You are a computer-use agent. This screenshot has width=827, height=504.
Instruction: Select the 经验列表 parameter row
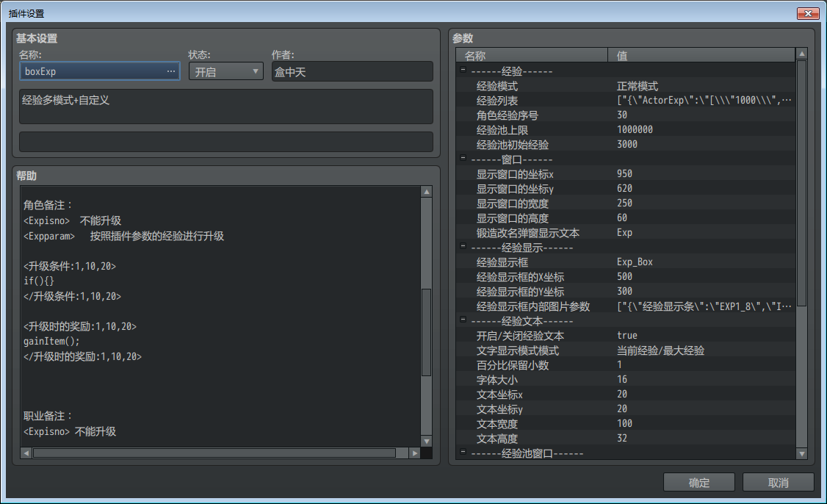tap(626, 100)
